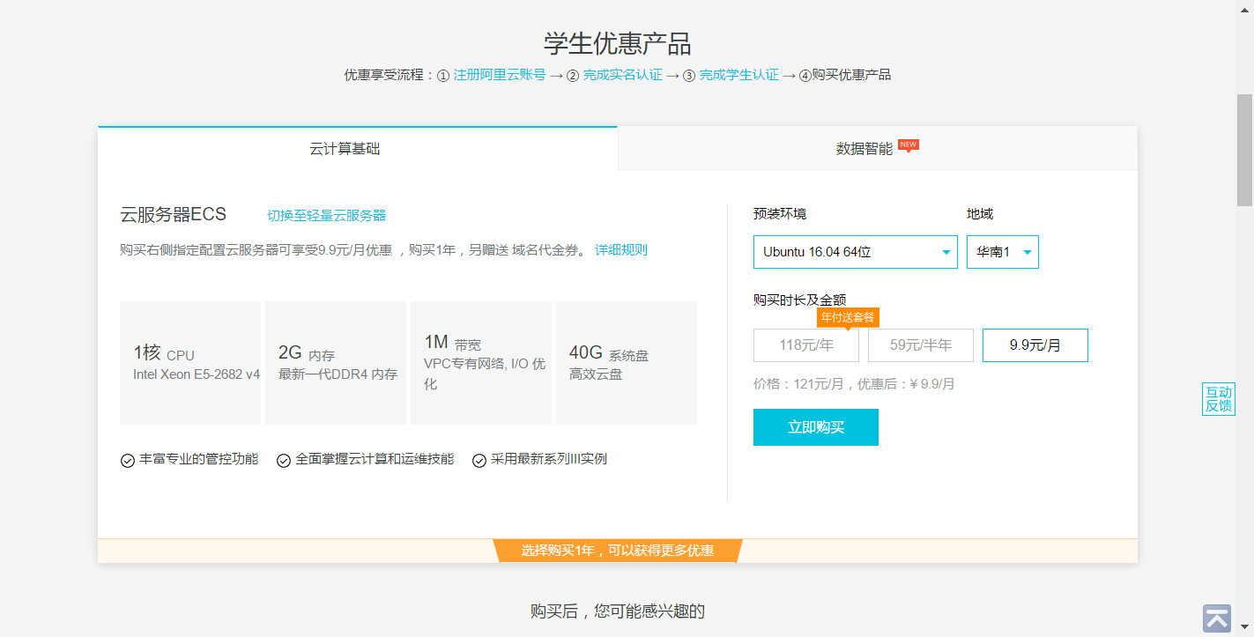Open the 注册阿里云账号 link
This screenshot has width=1254, height=637.
point(500,75)
